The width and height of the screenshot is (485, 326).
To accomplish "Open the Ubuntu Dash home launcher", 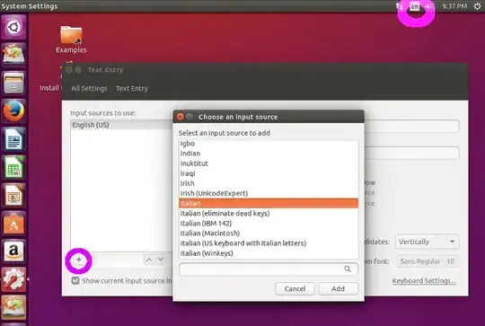I will pos(13,28).
